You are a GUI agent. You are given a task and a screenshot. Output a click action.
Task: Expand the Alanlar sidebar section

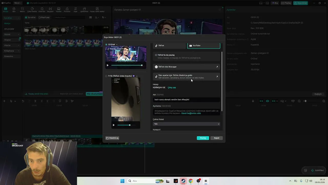click(12, 45)
